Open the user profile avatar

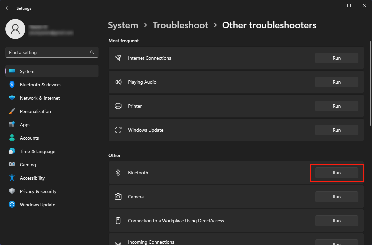pos(15,29)
